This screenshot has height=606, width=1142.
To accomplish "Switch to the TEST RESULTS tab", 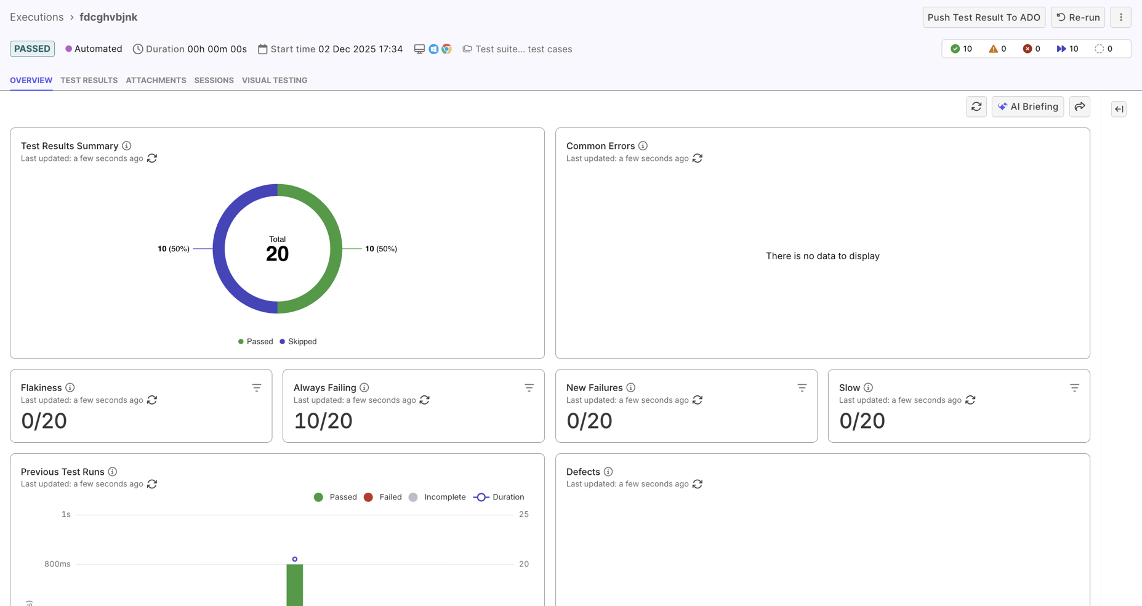I will [89, 80].
